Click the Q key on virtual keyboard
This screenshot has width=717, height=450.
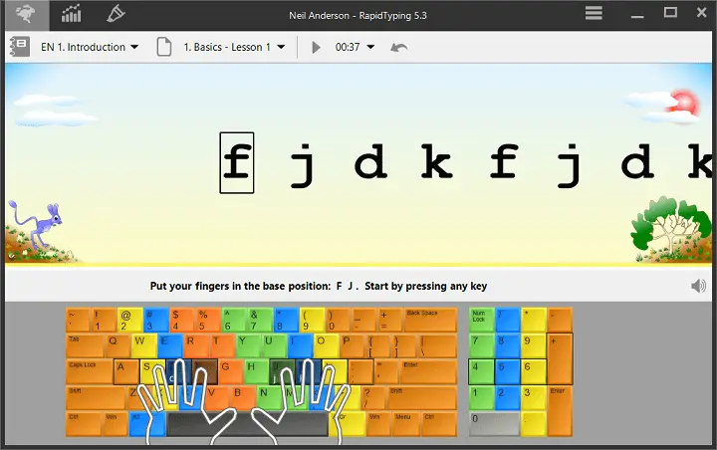tap(118, 345)
